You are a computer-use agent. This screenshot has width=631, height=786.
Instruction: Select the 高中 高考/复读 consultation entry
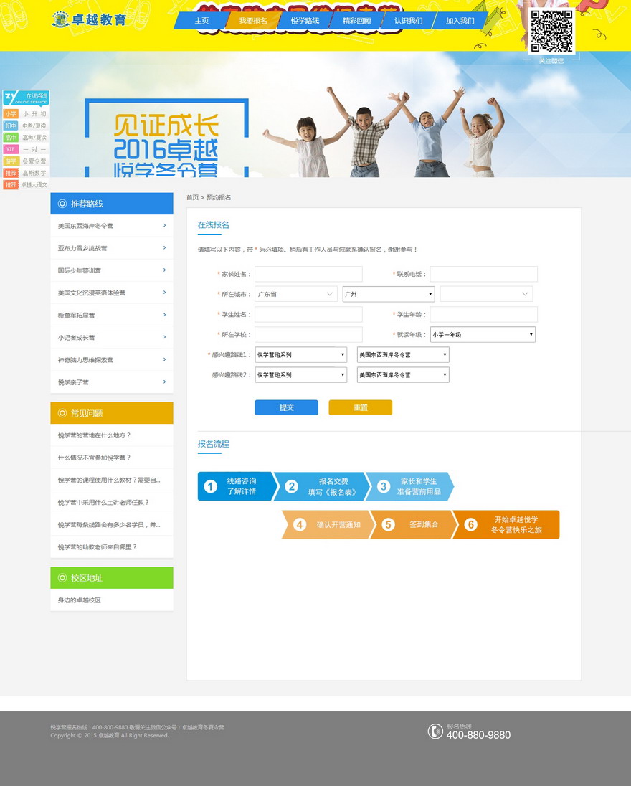[x=26, y=138]
